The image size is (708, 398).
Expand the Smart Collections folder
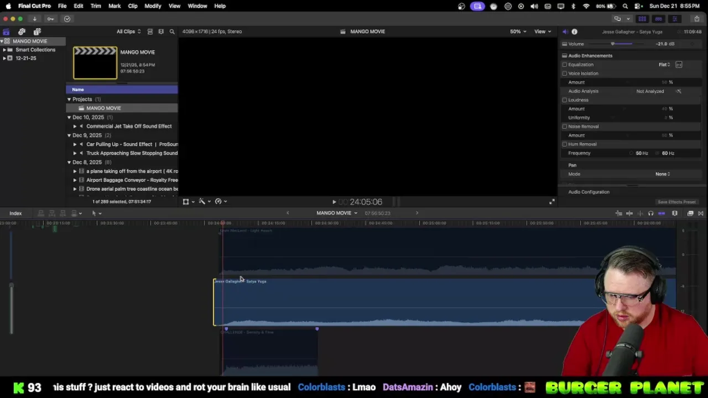4,50
